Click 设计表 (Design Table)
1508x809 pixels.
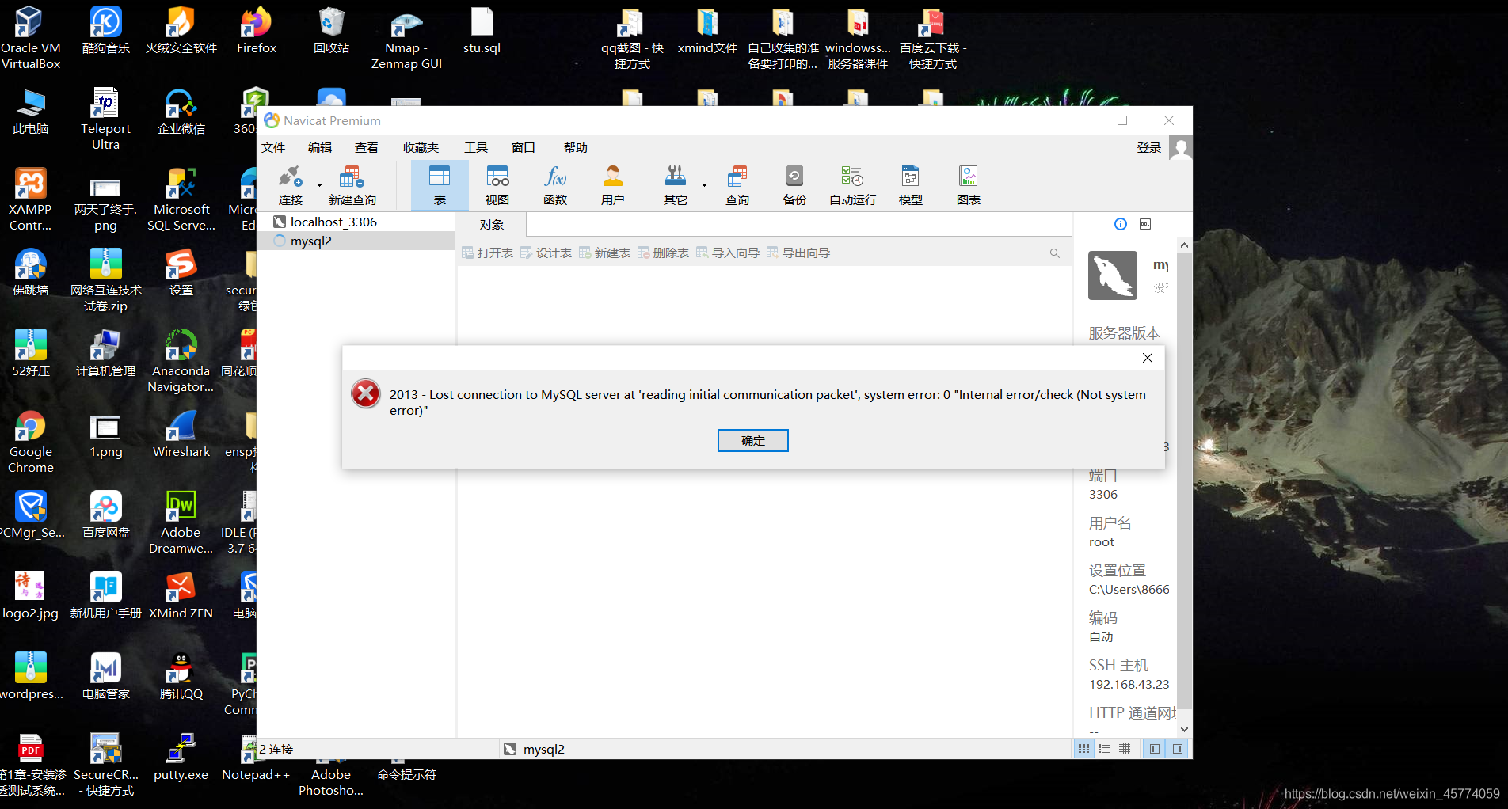546,253
